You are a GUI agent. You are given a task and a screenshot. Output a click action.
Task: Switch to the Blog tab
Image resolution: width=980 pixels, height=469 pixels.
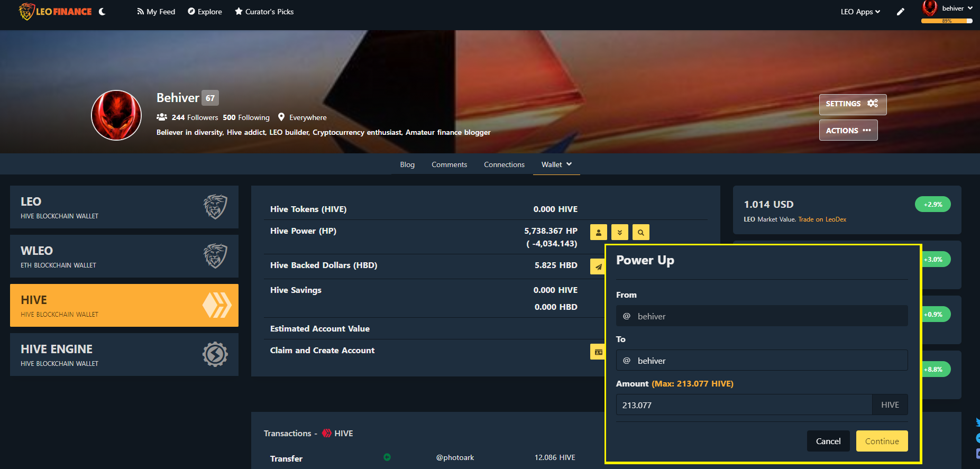[x=407, y=164]
